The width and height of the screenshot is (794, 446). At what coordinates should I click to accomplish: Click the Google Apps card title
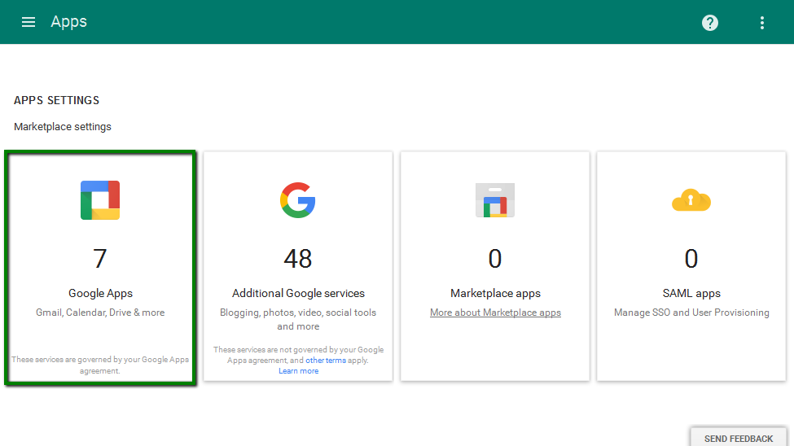(x=100, y=293)
